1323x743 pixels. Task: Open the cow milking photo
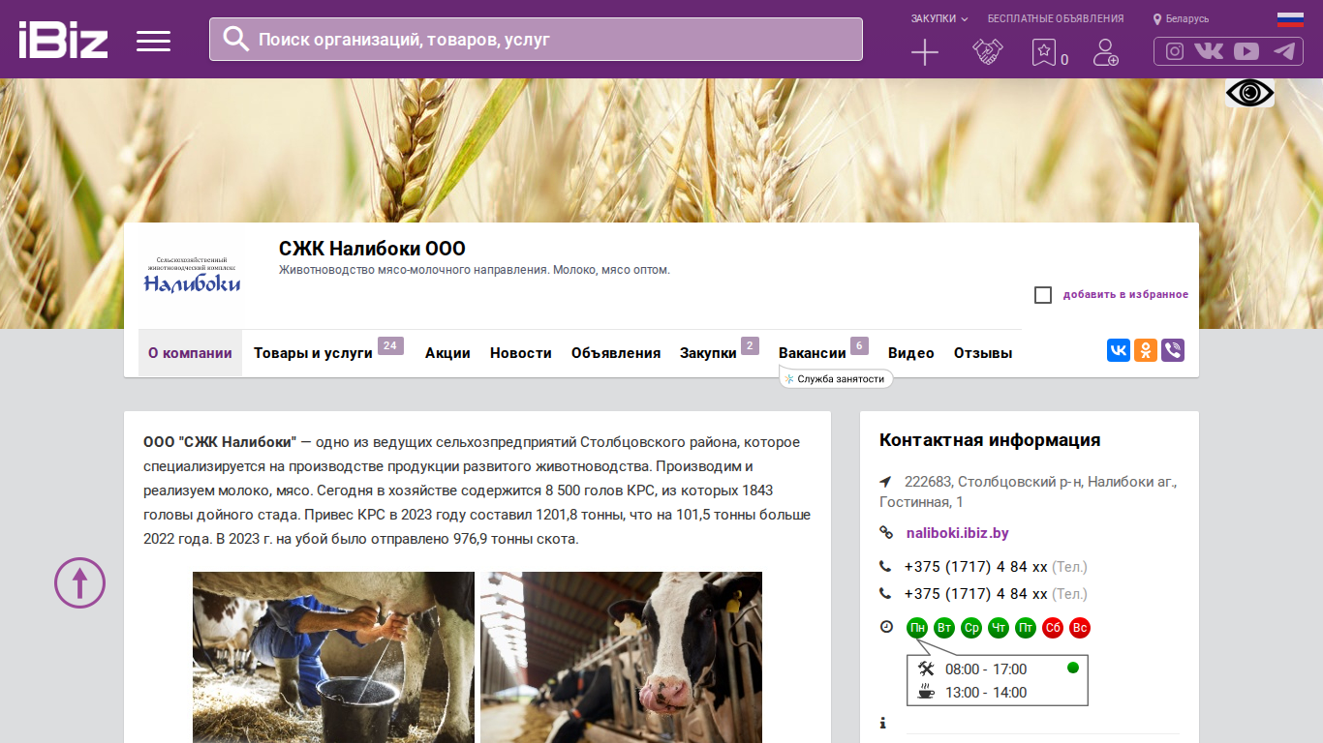pyautogui.click(x=333, y=657)
